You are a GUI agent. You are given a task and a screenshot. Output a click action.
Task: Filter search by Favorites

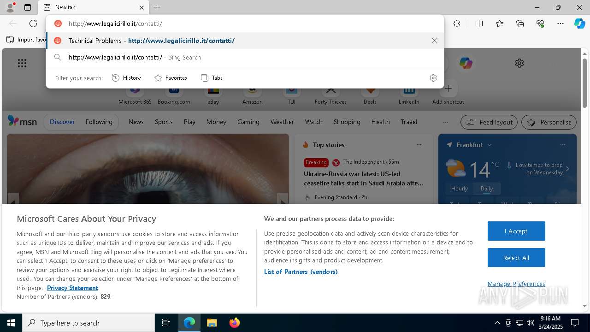coord(171,78)
